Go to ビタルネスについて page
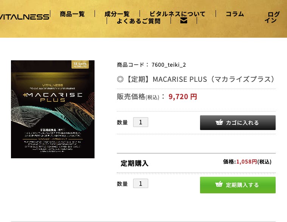Screen dimensions: 287x222 click(177, 14)
